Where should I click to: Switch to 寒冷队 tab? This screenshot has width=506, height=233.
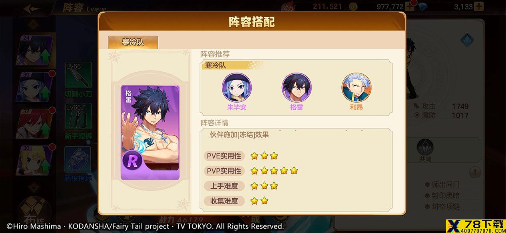coord(133,42)
